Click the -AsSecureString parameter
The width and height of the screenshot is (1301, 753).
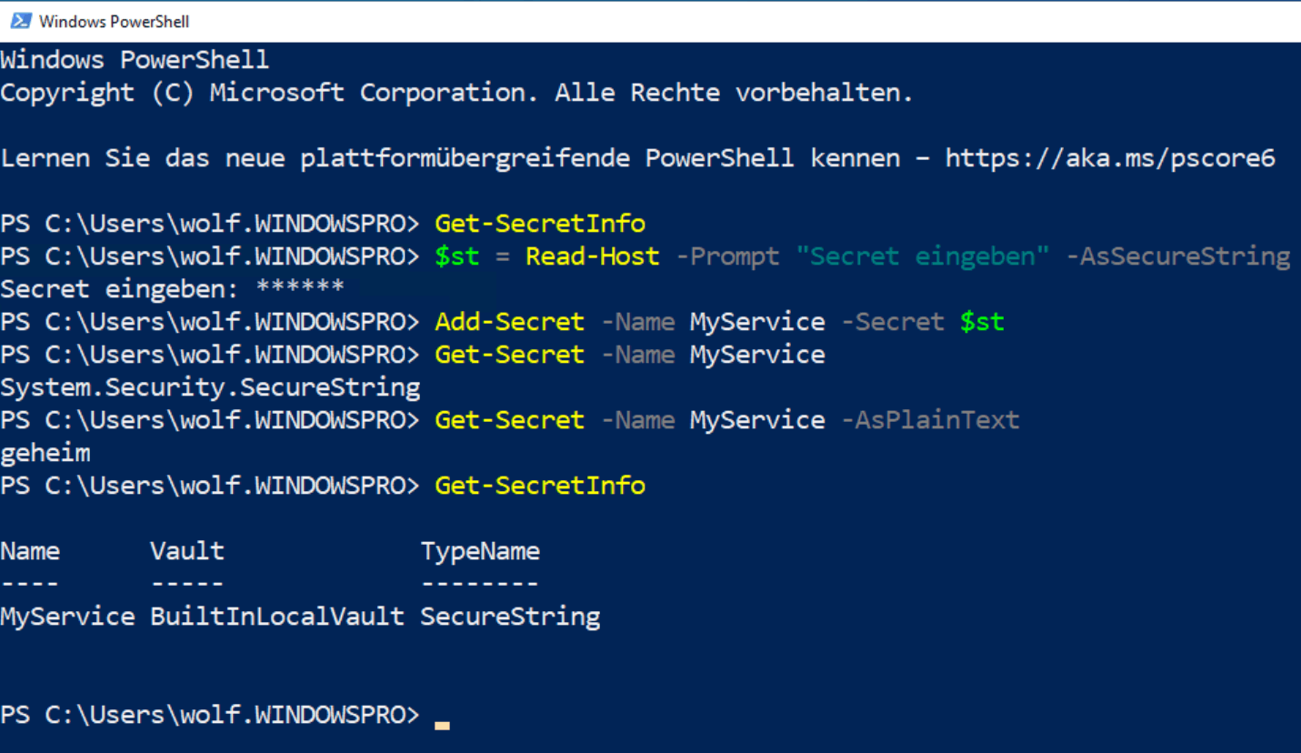point(1177,256)
